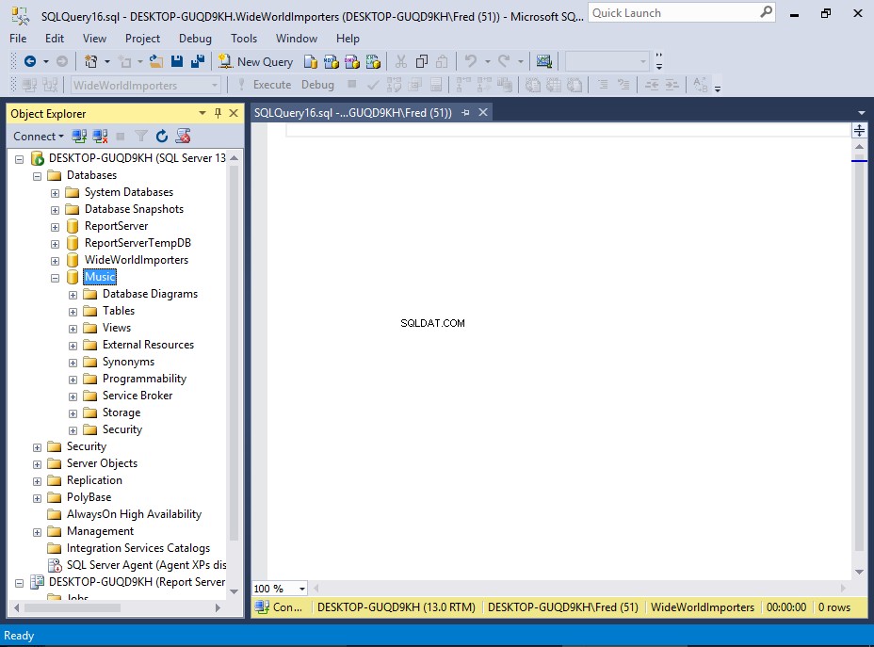The width and height of the screenshot is (874, 647).
Task: Click the Analysis Services XMLA Query icon
Action: click(x=373, y=61)
